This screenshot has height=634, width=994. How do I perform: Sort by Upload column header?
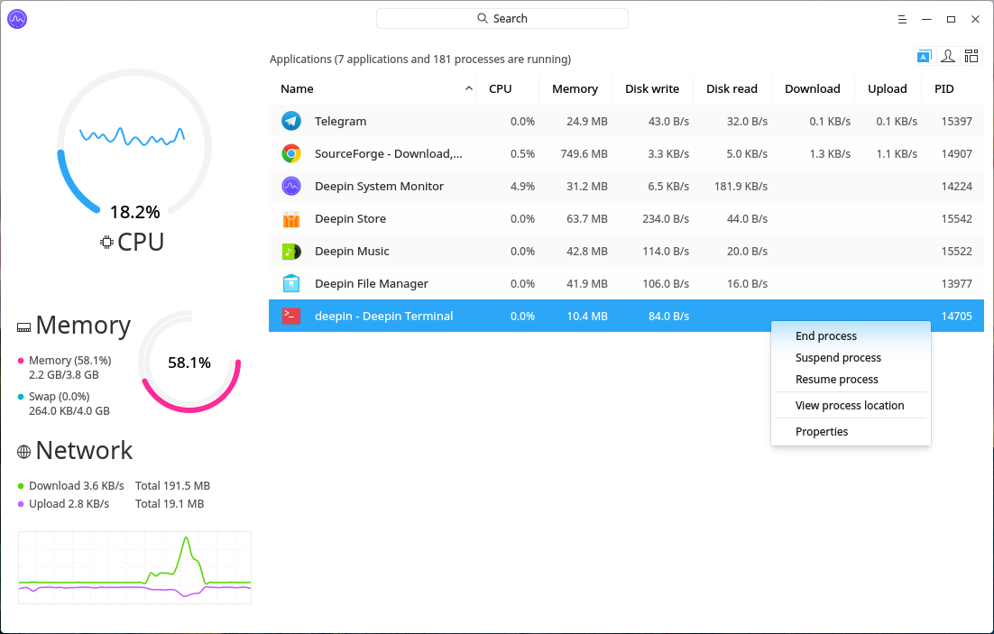887,88
